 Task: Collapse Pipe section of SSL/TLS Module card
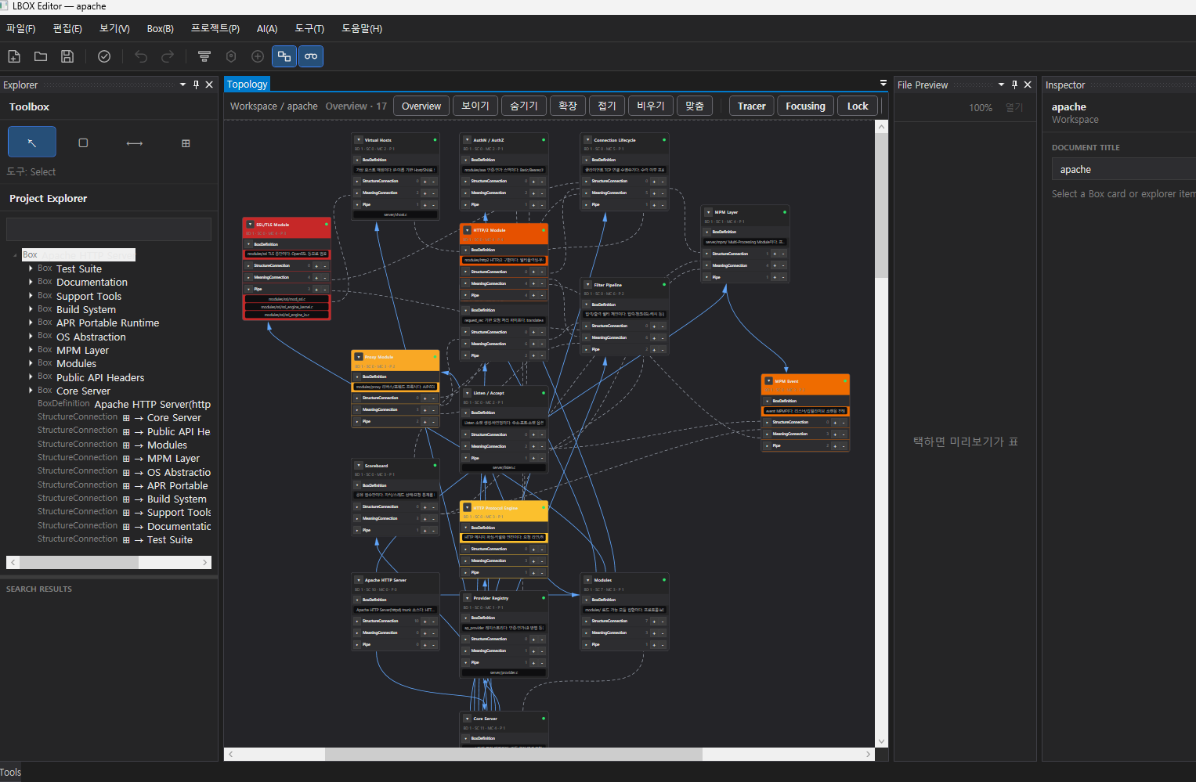click(x=249, y=289)
